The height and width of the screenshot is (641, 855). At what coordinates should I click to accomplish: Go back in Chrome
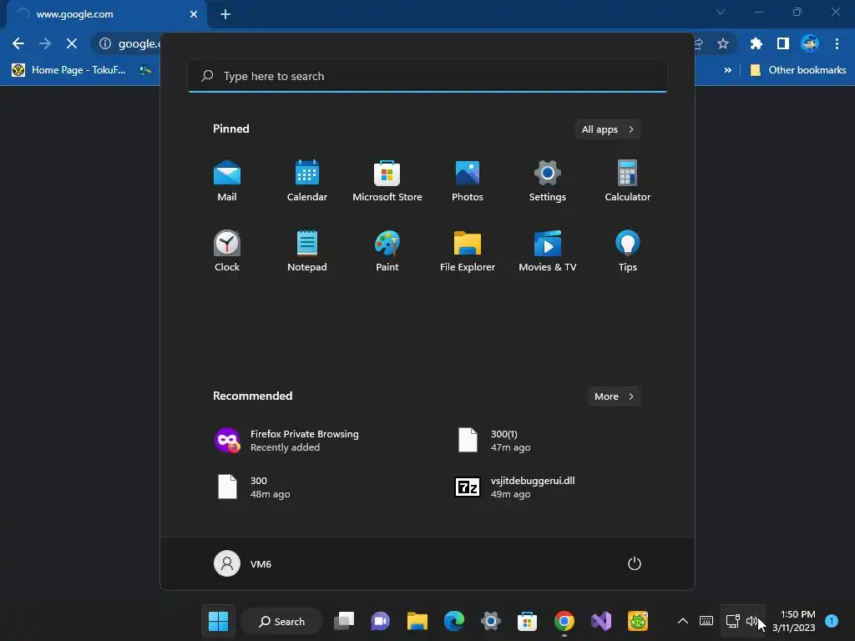point(18,43)
